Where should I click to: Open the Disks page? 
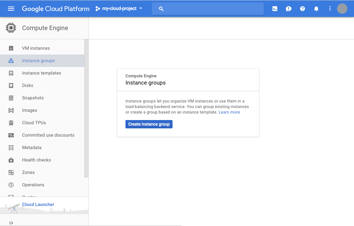[28, 86]
